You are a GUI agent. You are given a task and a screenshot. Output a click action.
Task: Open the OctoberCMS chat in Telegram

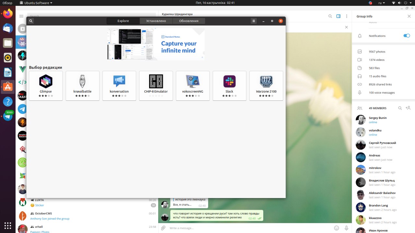point(87,216)
